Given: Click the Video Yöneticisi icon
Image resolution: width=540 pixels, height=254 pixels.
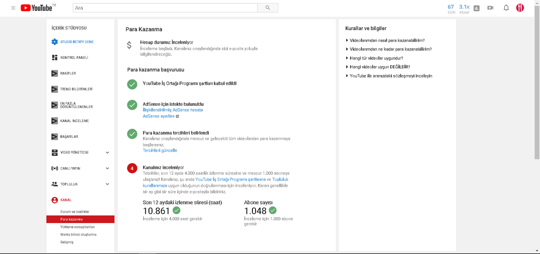Looking at the screenshot, I should (x=54, y=152).
